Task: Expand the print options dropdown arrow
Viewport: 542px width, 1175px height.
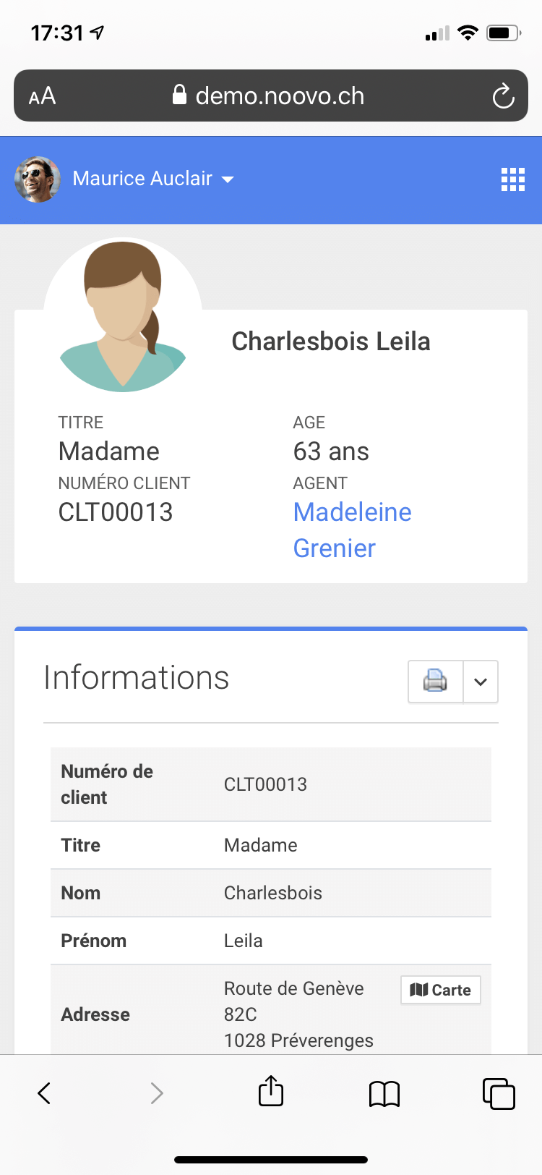Action: point(481,681)
